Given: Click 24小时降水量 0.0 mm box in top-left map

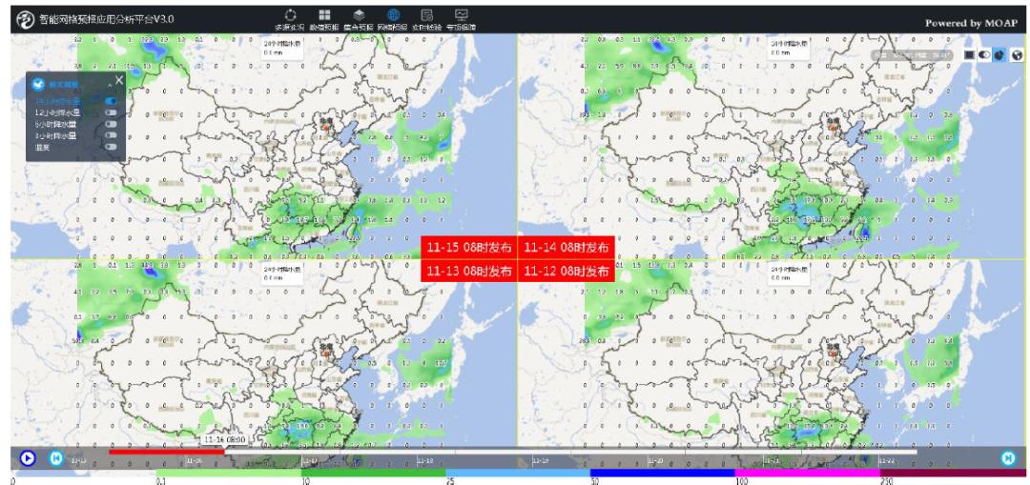Looking at the screenshot, I should pyautogui.click(x=281, y=48).
